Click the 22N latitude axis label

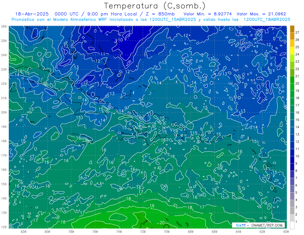click(x=4, y=84)
